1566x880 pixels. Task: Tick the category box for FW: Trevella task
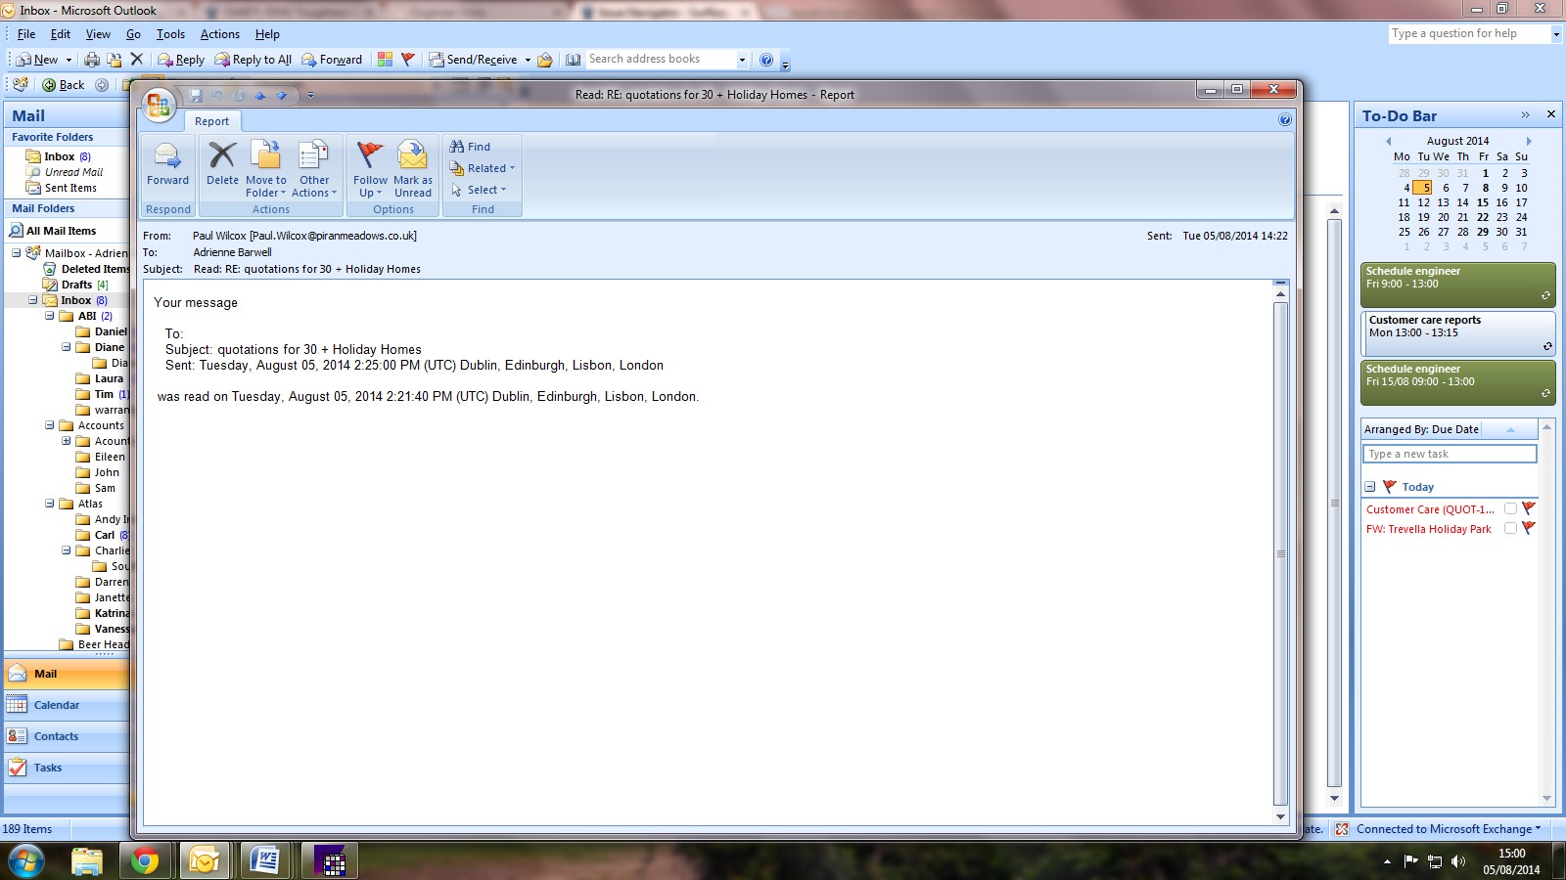[x=1510, y=528]
